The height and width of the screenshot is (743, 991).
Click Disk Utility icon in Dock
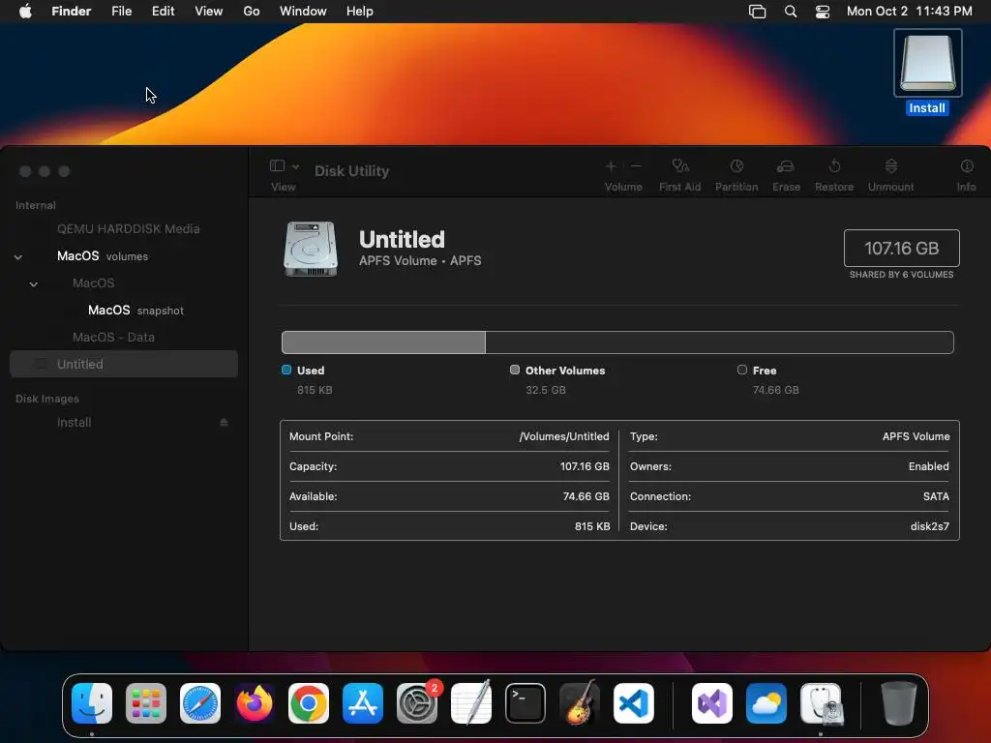click(x=821, y=703)
